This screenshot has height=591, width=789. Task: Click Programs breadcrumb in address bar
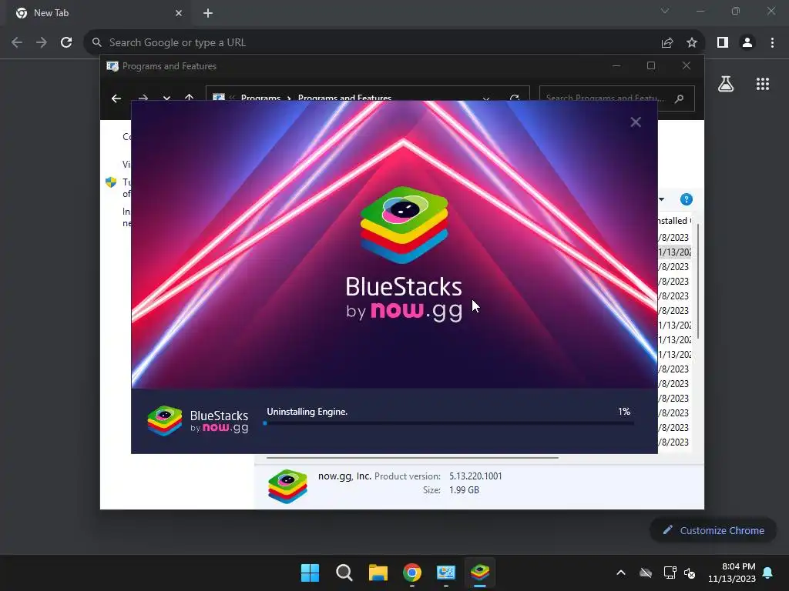click(x=260, y=98)
